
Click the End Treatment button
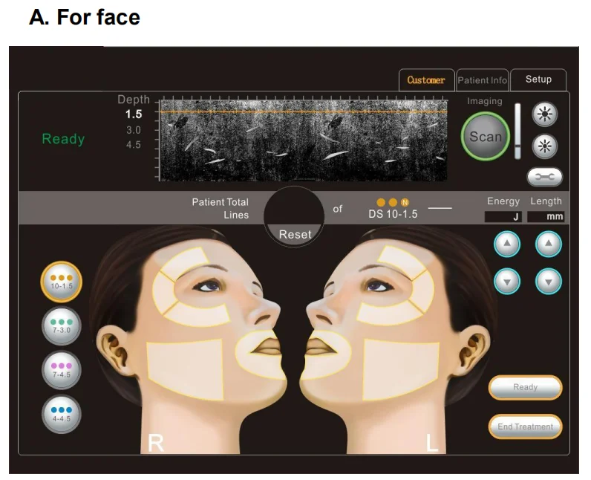click(x=525, y=427)
